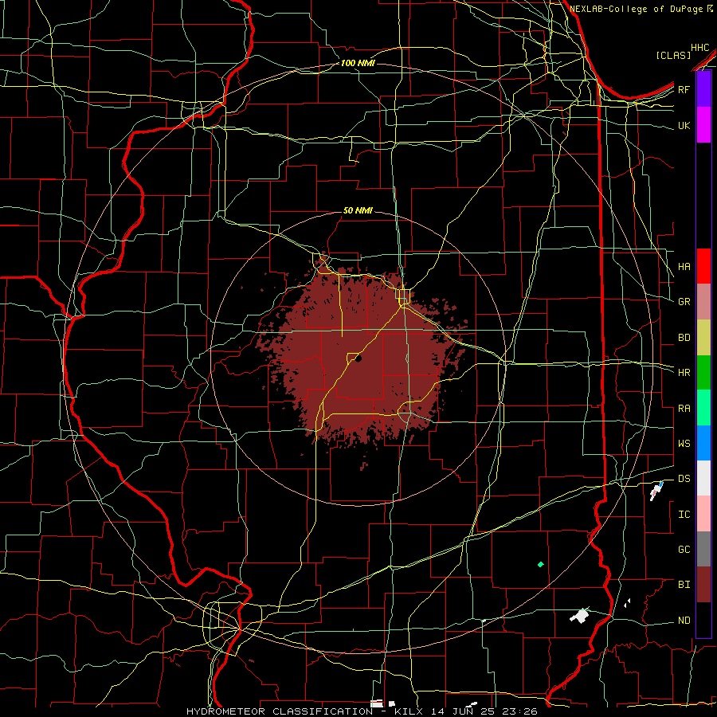Click the BD yellow legend swatch
The image size is (717, 717).
point(703,338)
